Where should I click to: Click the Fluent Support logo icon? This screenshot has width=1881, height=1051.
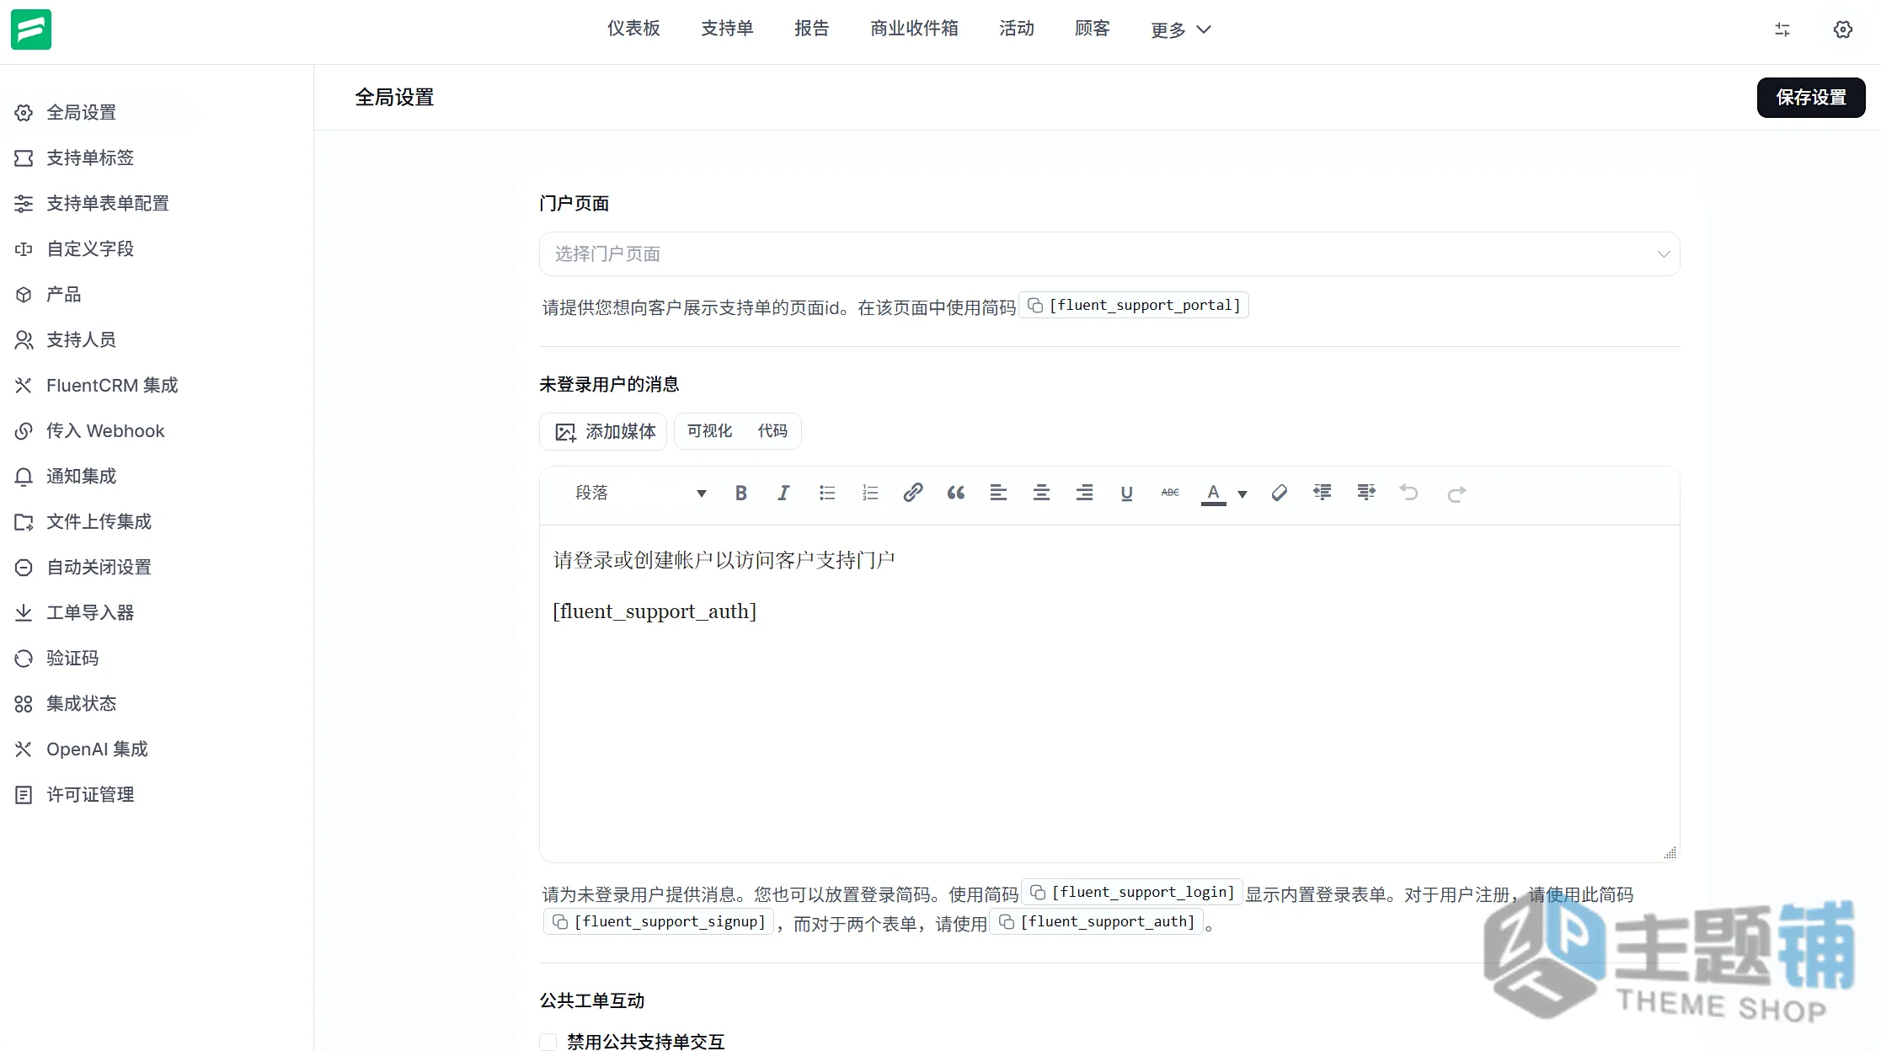click(31, 29)
